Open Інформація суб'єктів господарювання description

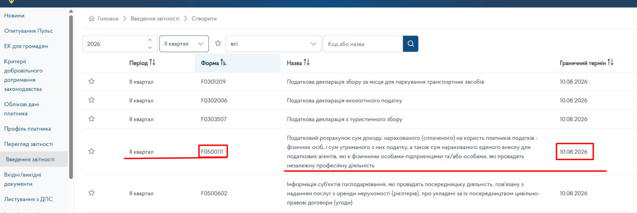point(413,193)
